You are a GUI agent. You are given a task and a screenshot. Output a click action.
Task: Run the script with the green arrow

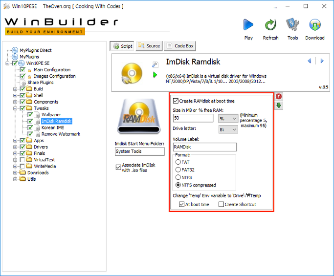coord(155,75)
